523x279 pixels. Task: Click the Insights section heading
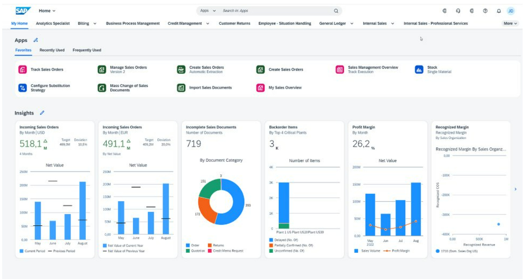pyautogui.click(x=24, y=113)
